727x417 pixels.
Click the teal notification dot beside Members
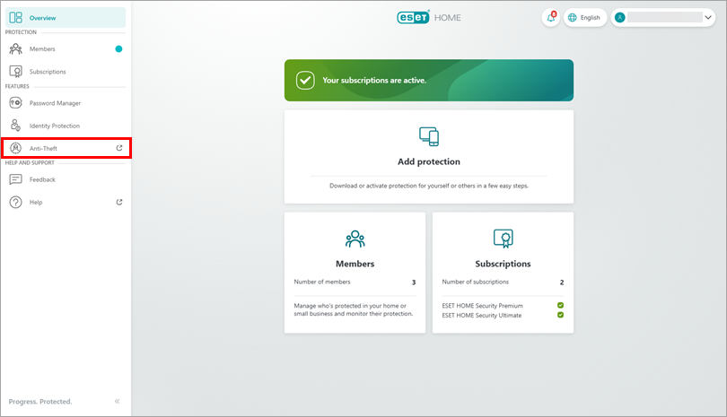tap(118, 48)
